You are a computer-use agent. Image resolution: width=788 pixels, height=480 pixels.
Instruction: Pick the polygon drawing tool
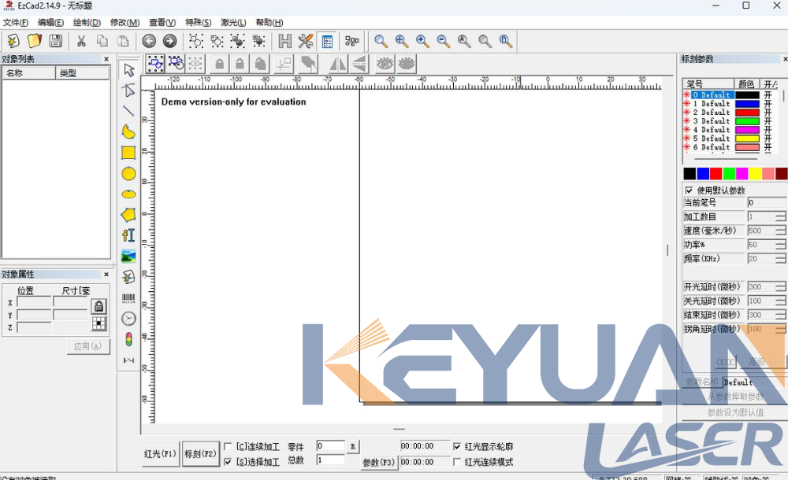pos(128,215)
